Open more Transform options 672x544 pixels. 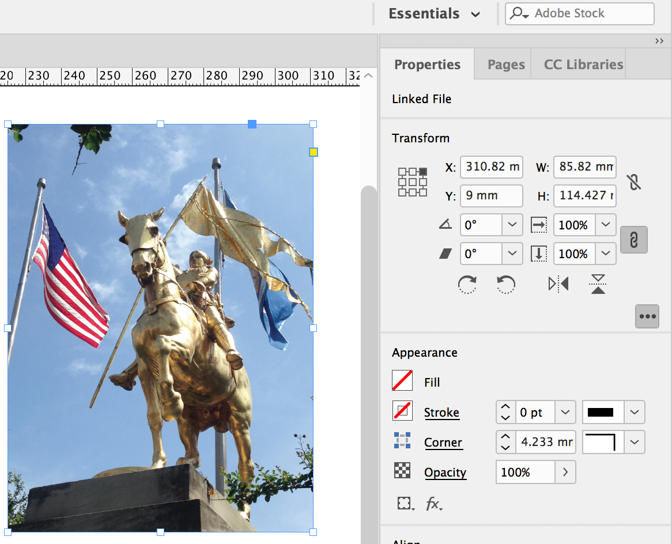tap(647, 316)
